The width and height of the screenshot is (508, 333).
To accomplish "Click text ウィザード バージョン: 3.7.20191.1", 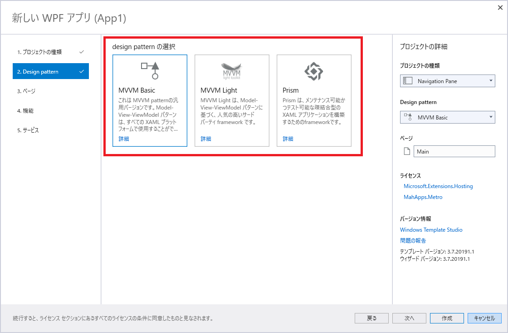I will pyautogui.click(x=435, y=258).
